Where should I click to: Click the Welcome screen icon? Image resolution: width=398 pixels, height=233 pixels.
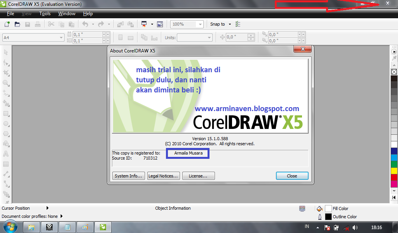(160, 24)
